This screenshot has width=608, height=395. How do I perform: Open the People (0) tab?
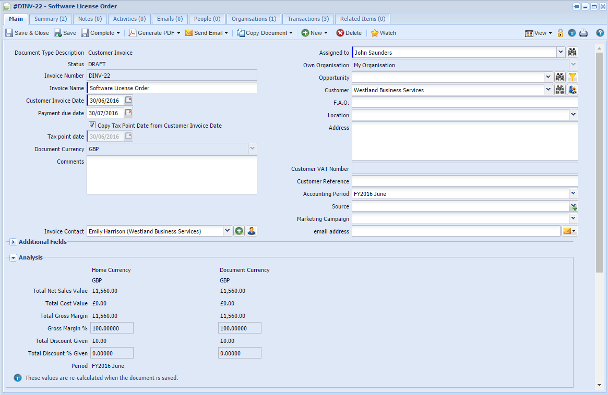[207, 19]
